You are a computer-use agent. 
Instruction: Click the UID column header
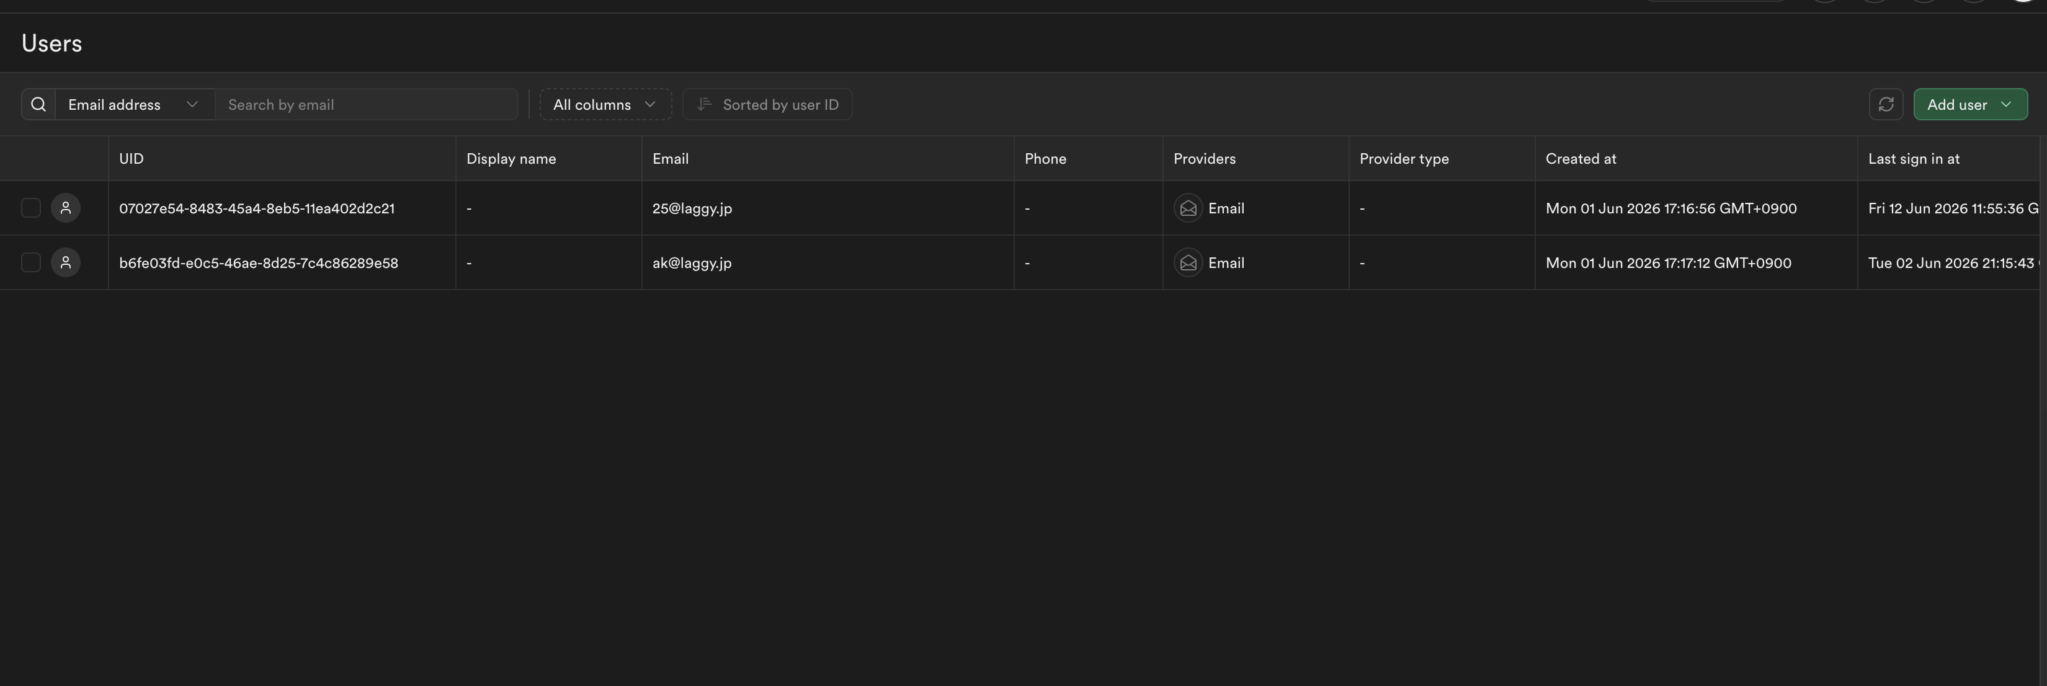282,158
